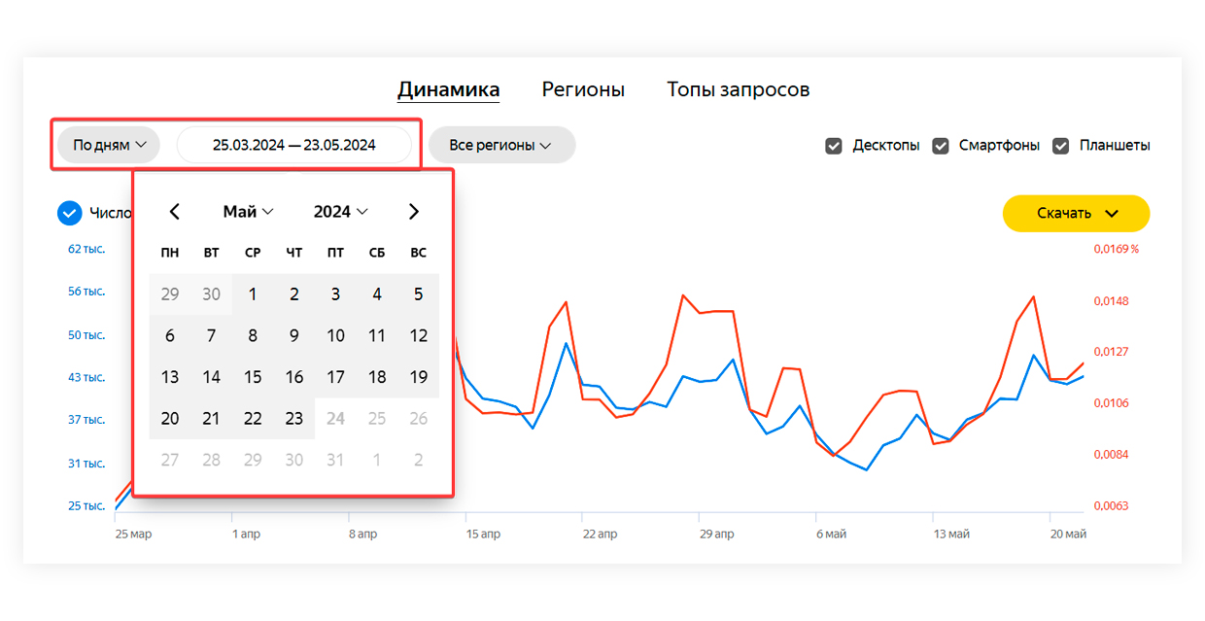Select May 14 in the calendar
The image size is (1205, 621).
point(212,377)
